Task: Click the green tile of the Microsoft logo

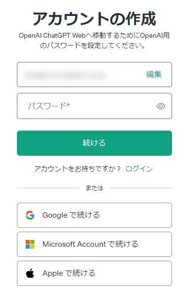Action: (32, 242)
